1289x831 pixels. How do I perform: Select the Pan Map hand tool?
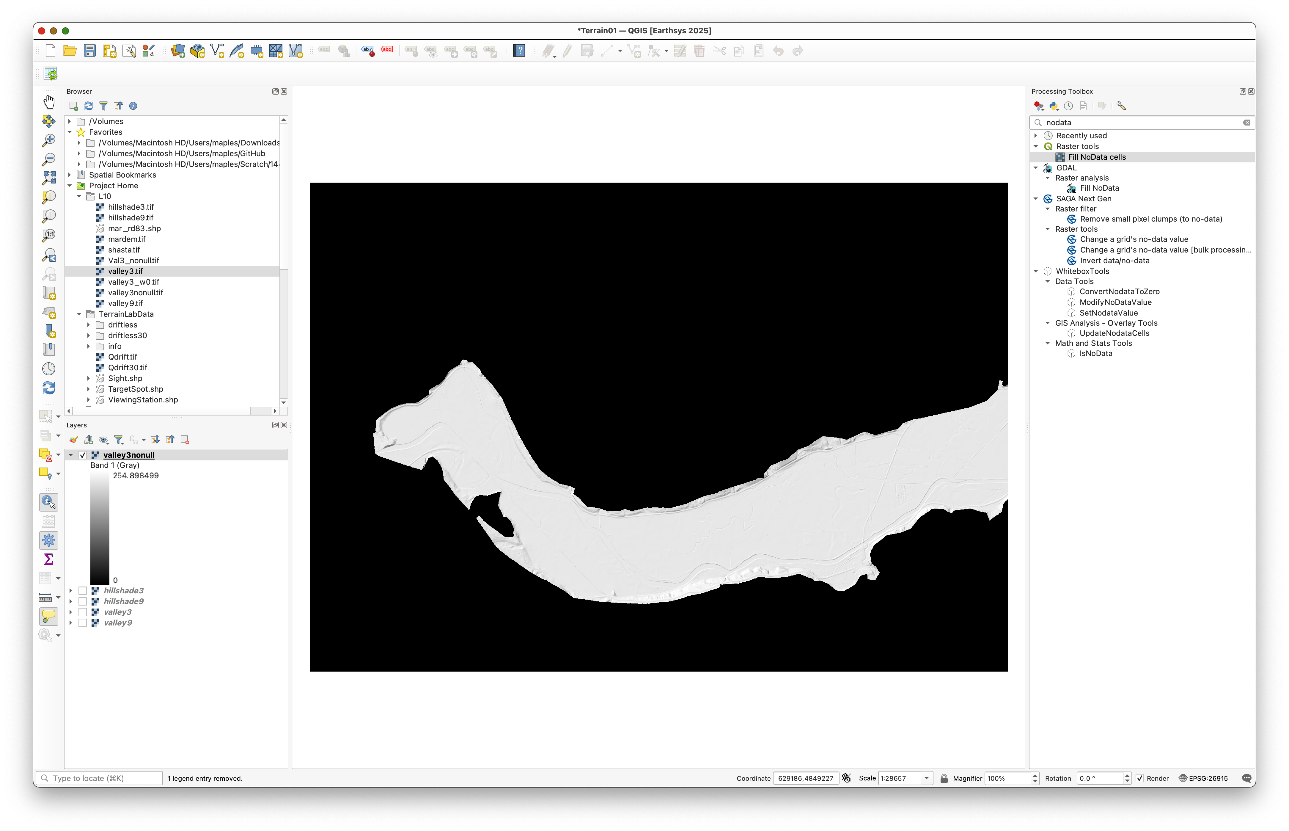[x=48, y=101]
